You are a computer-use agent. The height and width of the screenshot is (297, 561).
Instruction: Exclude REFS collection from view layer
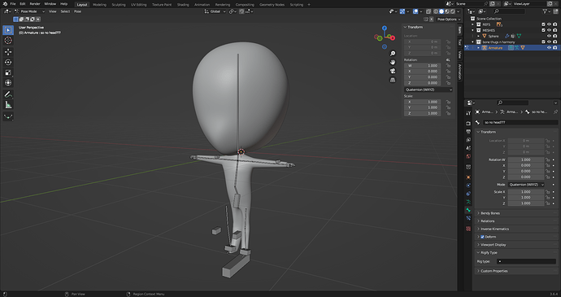point(543,24)
